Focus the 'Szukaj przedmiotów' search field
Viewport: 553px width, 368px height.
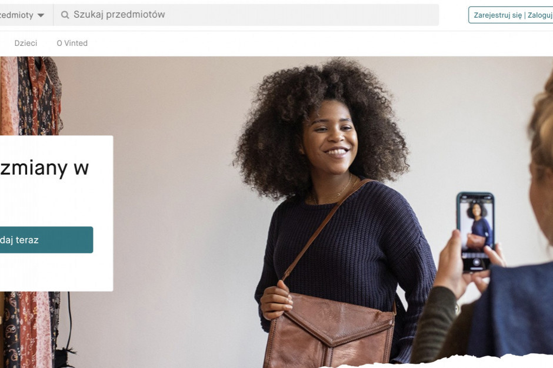coord(246,15)
